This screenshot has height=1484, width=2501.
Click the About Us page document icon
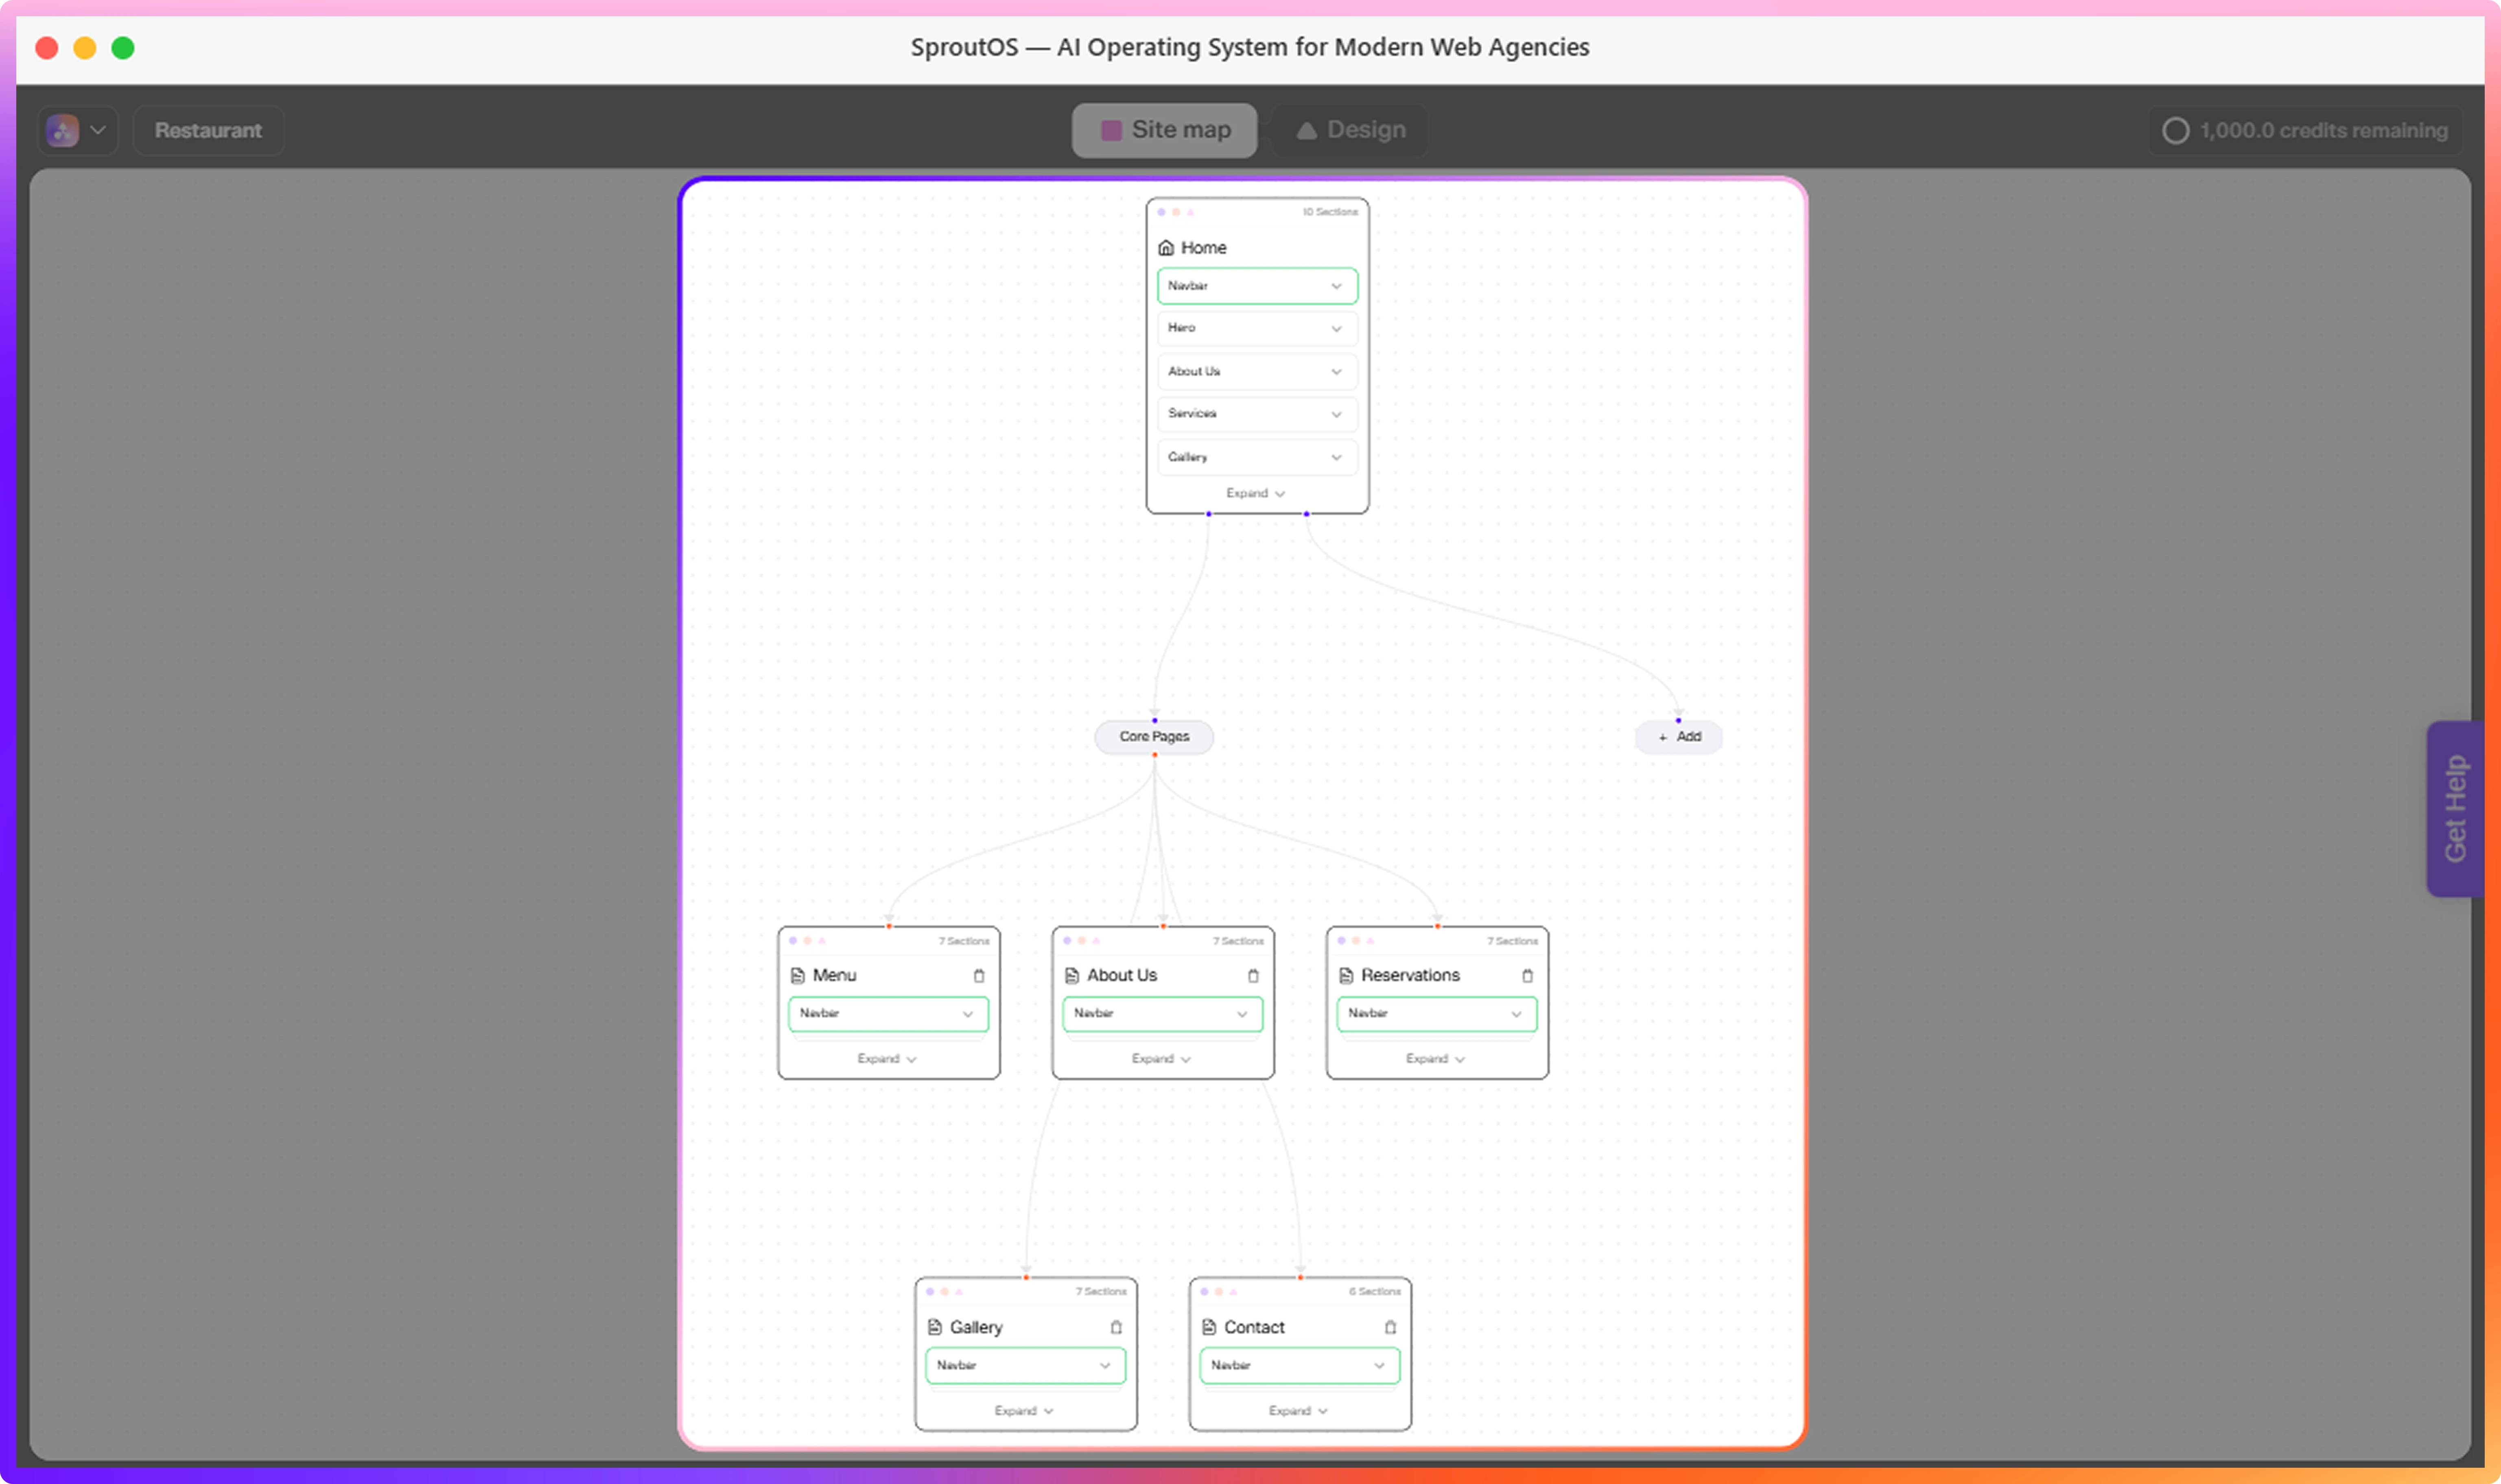pyautogui.click(x=1072, y=975)
